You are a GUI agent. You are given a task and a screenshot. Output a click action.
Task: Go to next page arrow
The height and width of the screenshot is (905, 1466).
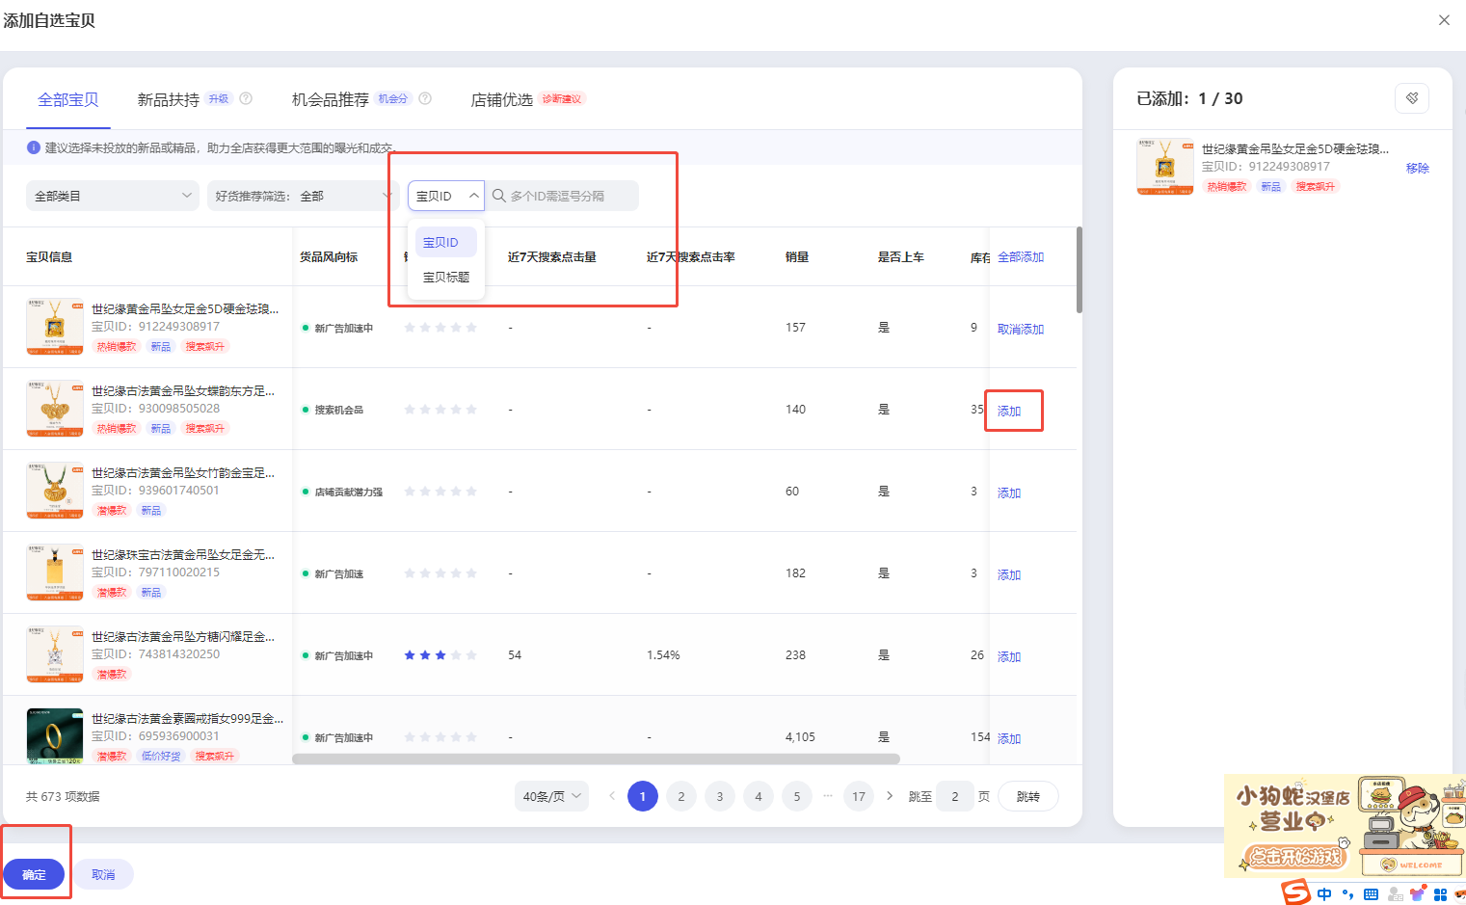(x=889, y=796)
